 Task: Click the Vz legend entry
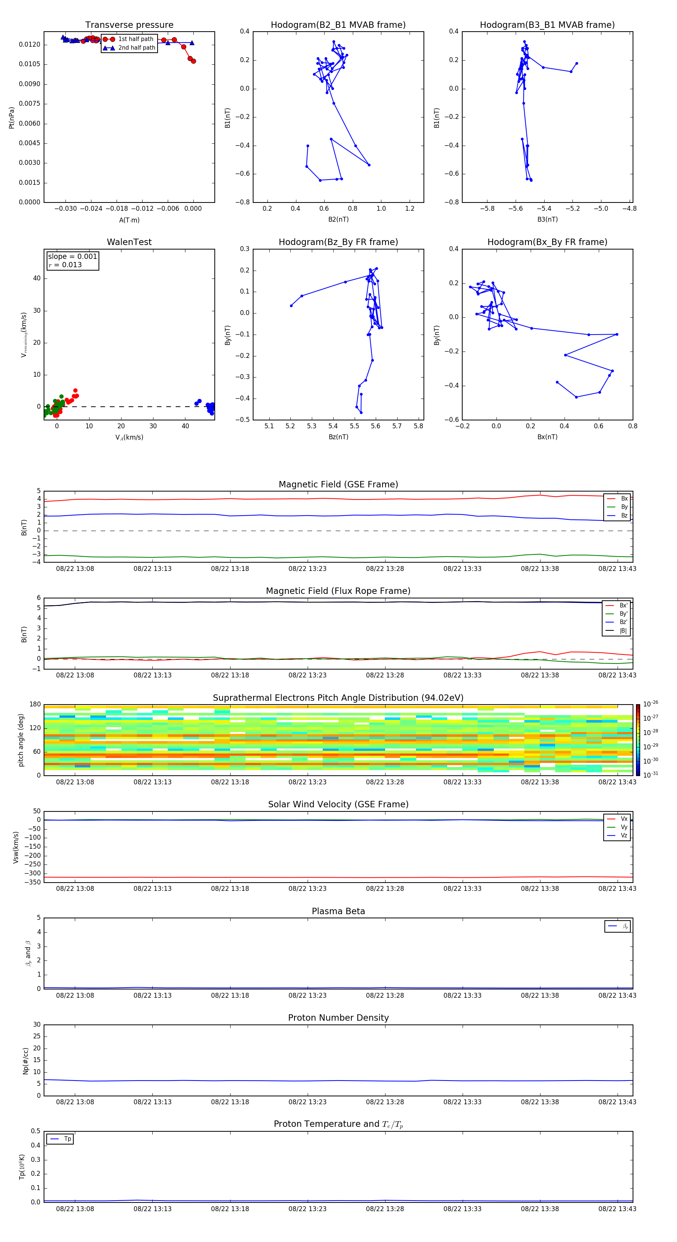pos(617,836)
